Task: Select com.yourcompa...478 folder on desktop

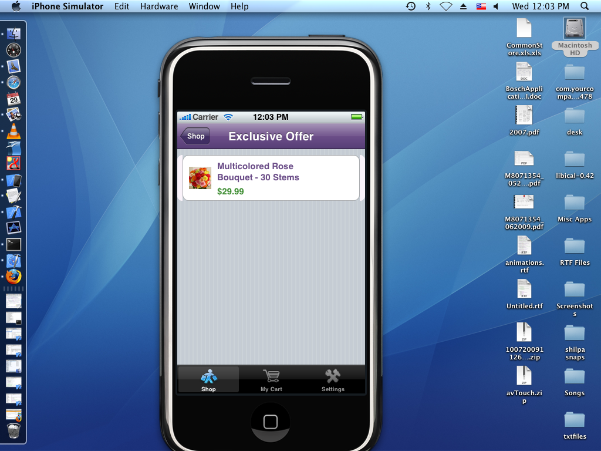Action: click(575, 82)
